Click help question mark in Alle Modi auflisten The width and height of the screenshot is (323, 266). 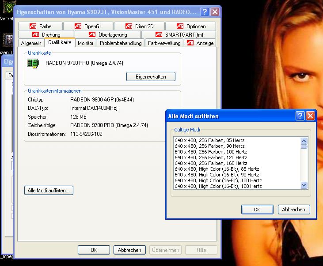(300, 116)
